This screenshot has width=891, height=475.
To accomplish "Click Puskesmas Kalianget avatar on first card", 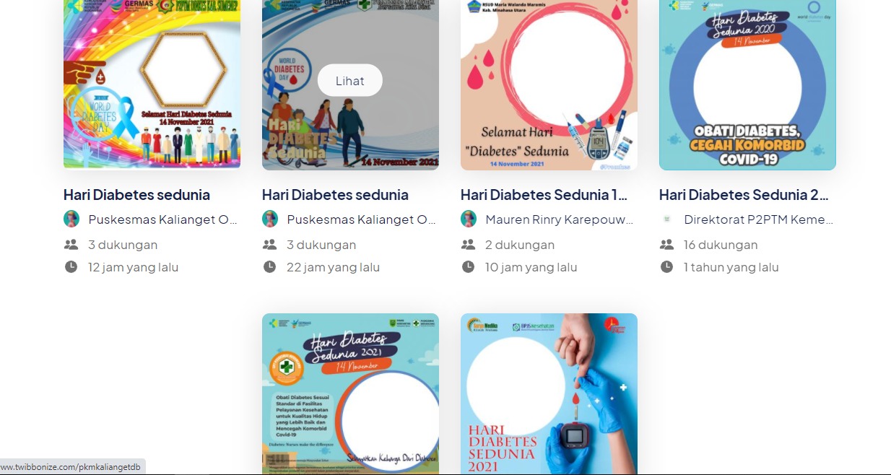I will 71,219.
